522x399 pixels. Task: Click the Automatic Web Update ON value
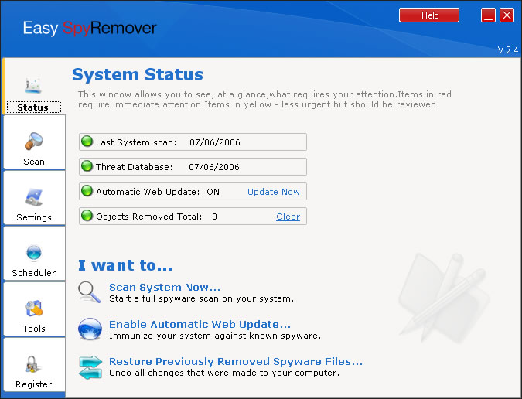[x=213, y=192]
